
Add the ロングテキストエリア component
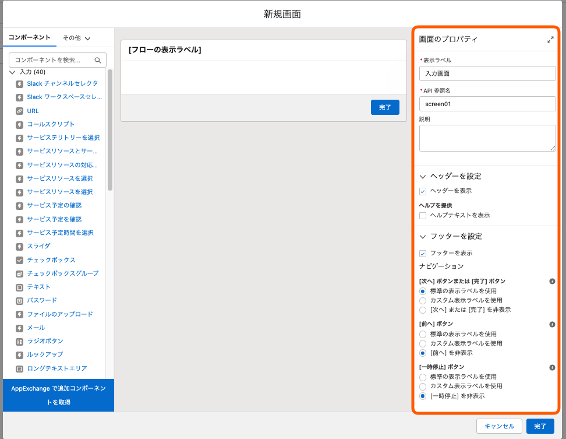pyautogui.click(x=57, y=368)
